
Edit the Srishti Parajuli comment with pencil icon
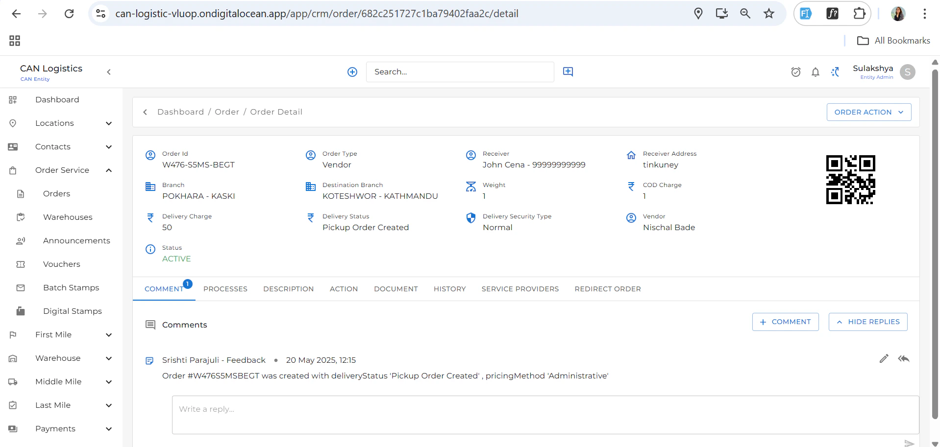pyautogui.click(x=884, y=359)
